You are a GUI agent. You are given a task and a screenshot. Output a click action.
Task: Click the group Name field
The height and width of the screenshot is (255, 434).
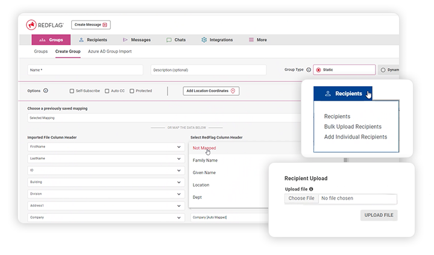tap(85, 70)
